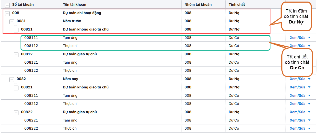This screenshot has width=317, height=133.
Task: Open Xem/Sửa for account 008111
Action: point(297,38)
